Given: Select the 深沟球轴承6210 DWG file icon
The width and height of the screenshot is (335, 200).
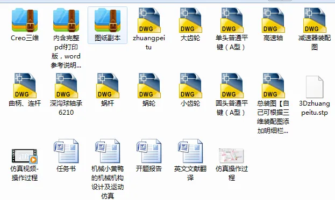Looking at the screenshot, I should [66, 86].
